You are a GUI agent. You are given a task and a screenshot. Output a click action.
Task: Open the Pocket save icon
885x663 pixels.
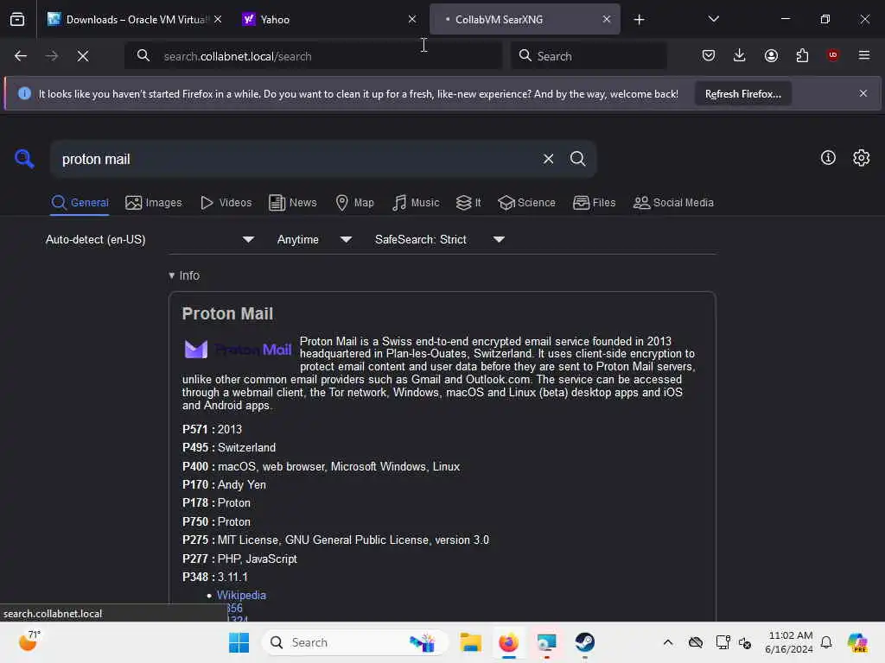pyautogui.click(x=709, y=55)
